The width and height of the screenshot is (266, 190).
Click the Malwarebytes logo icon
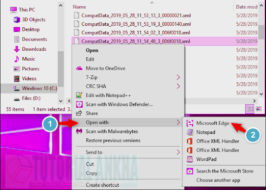(x=79, y=131)
